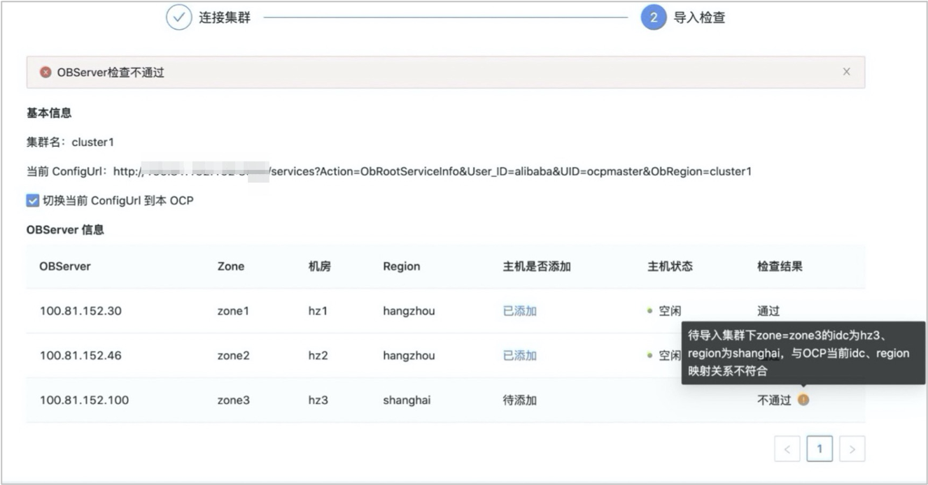Click the green 空闲 status dot for zone1

pos(650,311)
